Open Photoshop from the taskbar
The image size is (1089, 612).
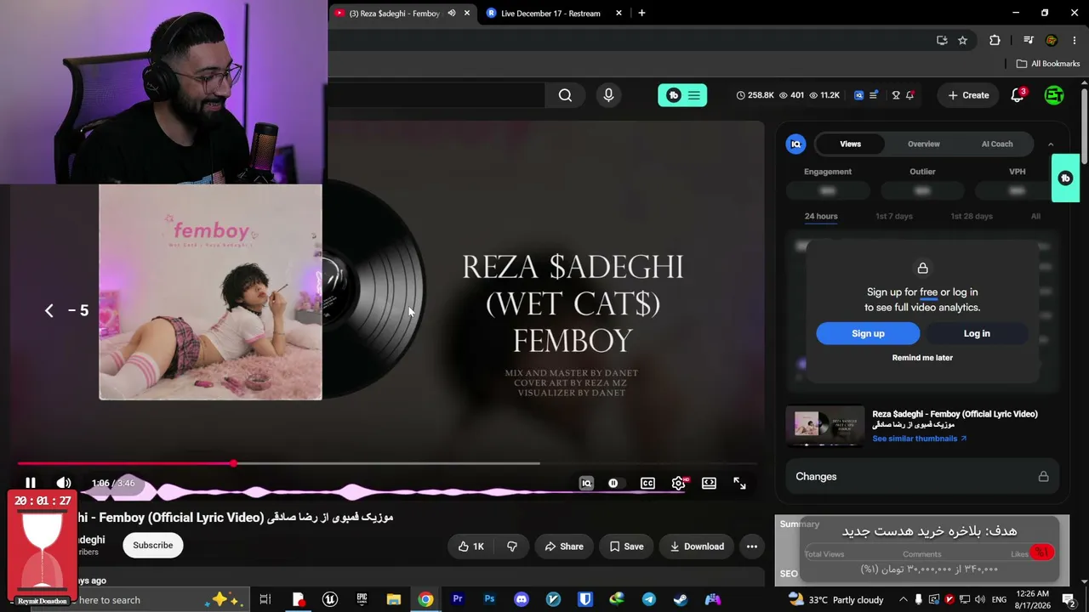[489, 599]
